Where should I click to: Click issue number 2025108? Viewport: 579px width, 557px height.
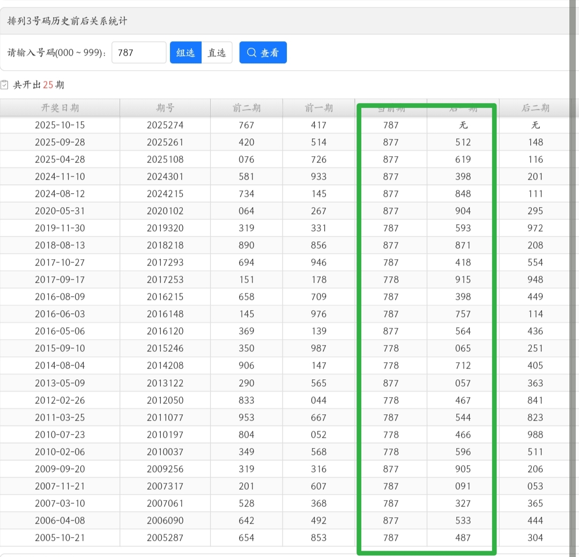(x=165, y=159)
